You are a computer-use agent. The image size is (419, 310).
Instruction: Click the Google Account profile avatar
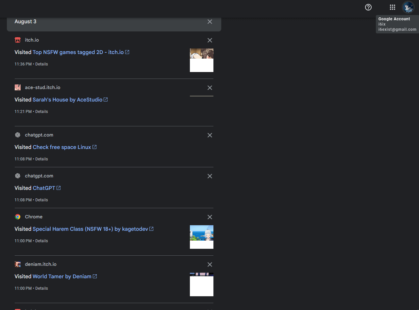point(408,7)
